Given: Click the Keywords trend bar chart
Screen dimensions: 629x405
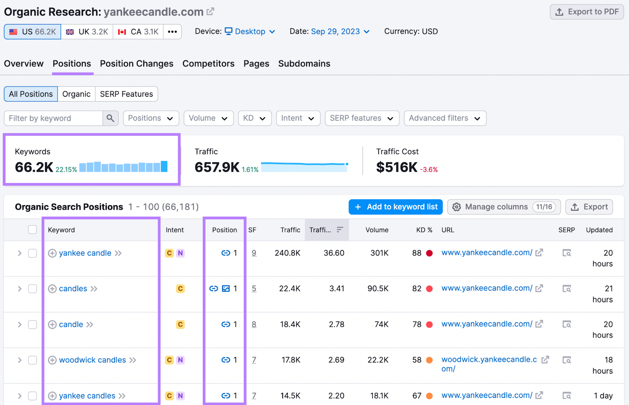Looking at the screenshot, I should (123, 166).
